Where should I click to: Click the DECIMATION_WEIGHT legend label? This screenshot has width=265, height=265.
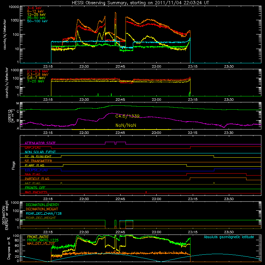[x=42, y=209]
